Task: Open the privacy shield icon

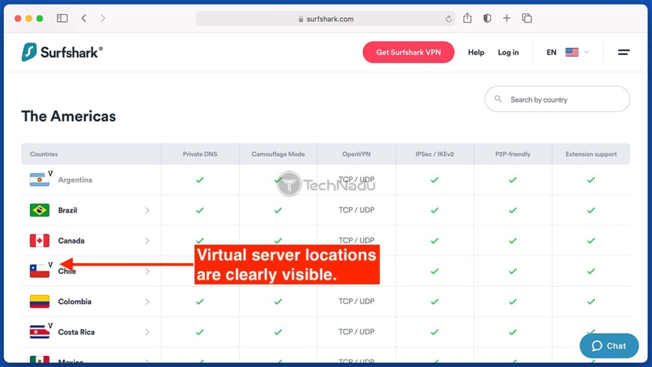Action: click(x=487, y=18)
